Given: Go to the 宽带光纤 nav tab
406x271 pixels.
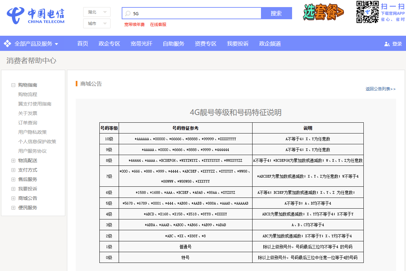Looking at the screenshot, I should [x=141, y=44].
